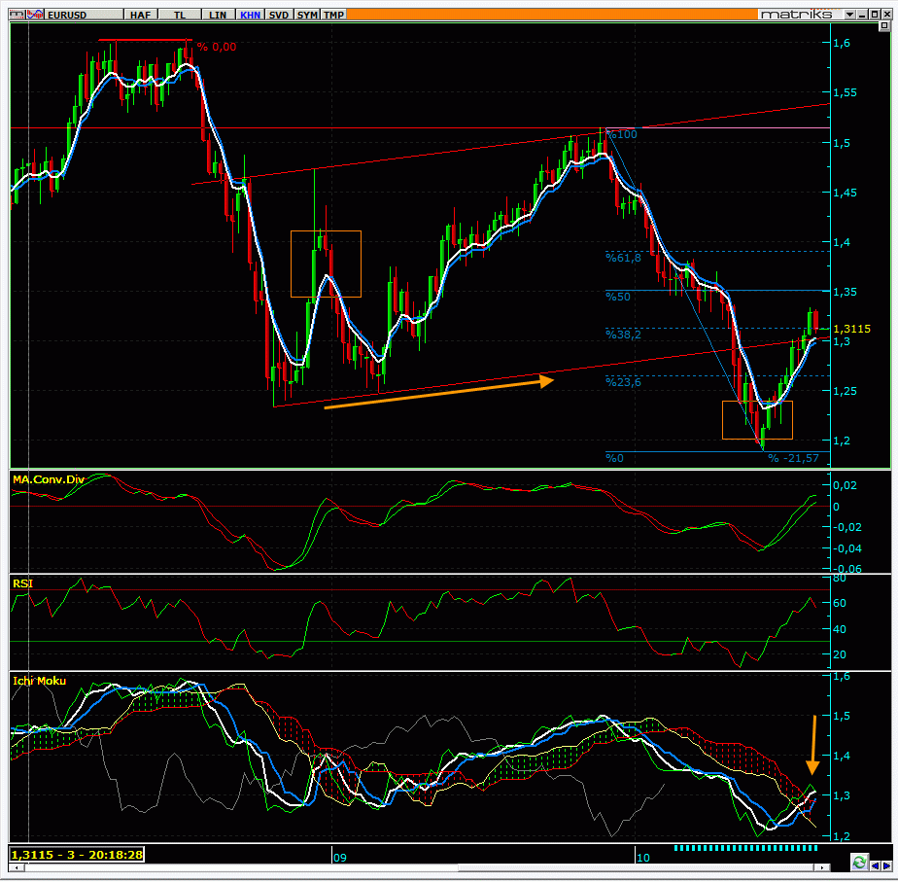Image resolution: width=898 pixels, height=882 pixels.
Task: Open the SYM tab
Action: click(307, 16)
